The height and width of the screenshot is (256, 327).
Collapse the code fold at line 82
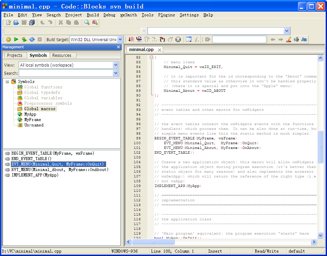151,57
